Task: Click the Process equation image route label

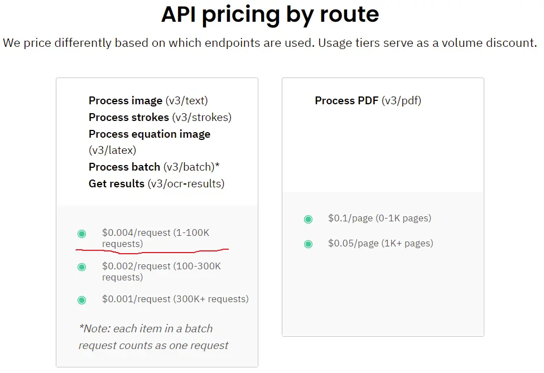Action: tap(150, 134)
